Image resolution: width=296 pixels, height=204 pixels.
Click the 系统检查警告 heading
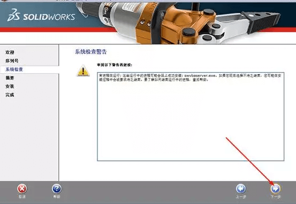[x=91, y=52]
